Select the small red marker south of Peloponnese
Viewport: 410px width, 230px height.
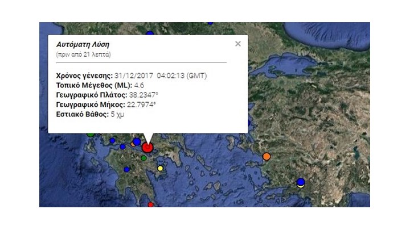click(x=150, y=204)
